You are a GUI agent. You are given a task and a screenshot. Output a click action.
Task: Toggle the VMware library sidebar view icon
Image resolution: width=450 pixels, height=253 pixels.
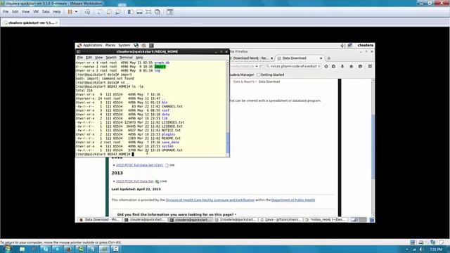click(131, 12)
